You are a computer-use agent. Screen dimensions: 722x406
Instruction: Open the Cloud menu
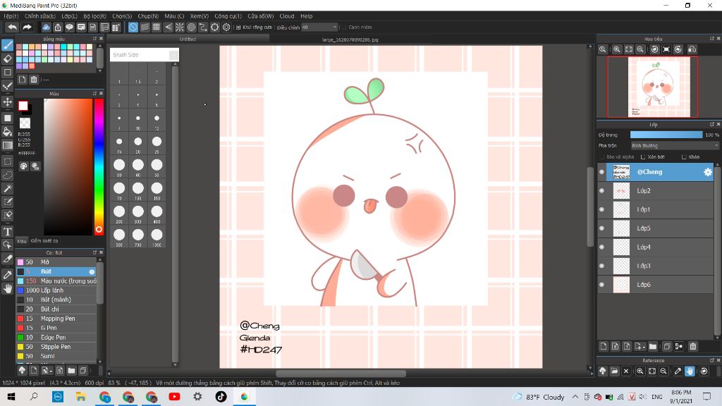[x=286, y=16]
